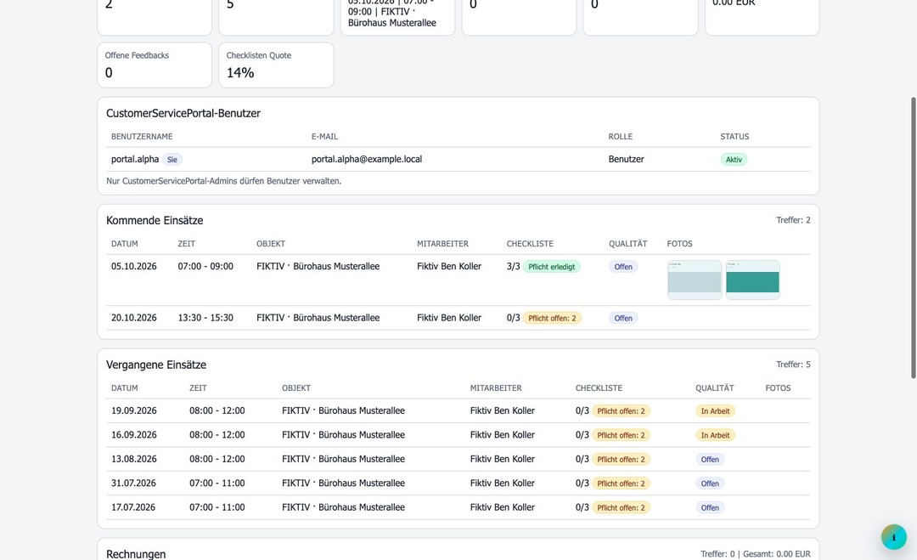Click 'Pflicht offen: 2' badge in the 31.07.2026 row
Viewport: 917px width, 560px height.
point(621,484)
